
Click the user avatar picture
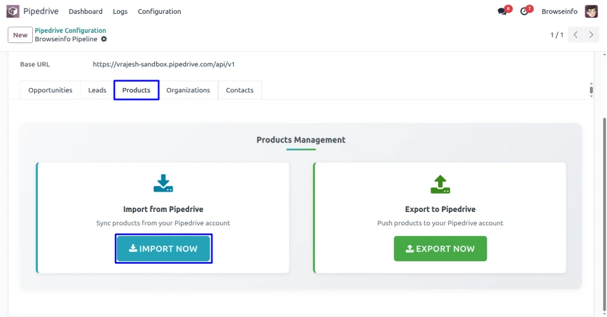(x=591, y=11)
